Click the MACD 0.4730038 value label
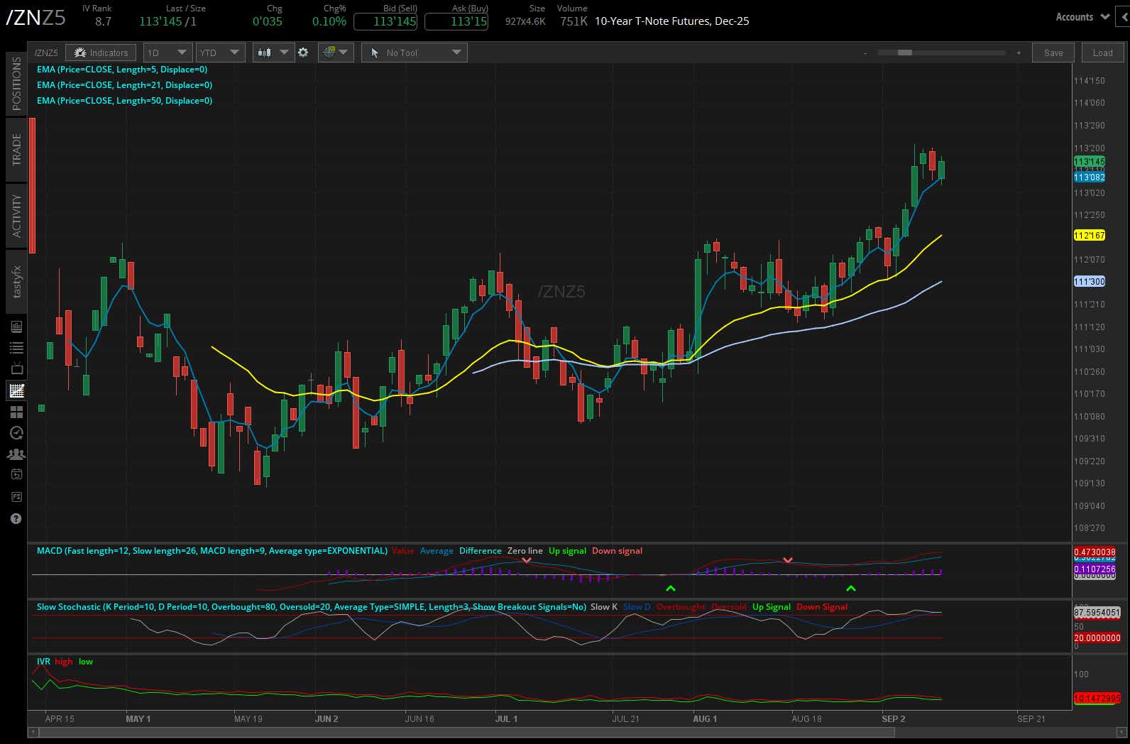Image resolution: width=1130 pixels, height=744 pixels. [x=1095, y=552]
